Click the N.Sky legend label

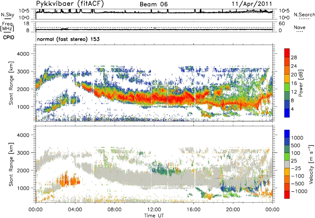(x=7, y=15)
